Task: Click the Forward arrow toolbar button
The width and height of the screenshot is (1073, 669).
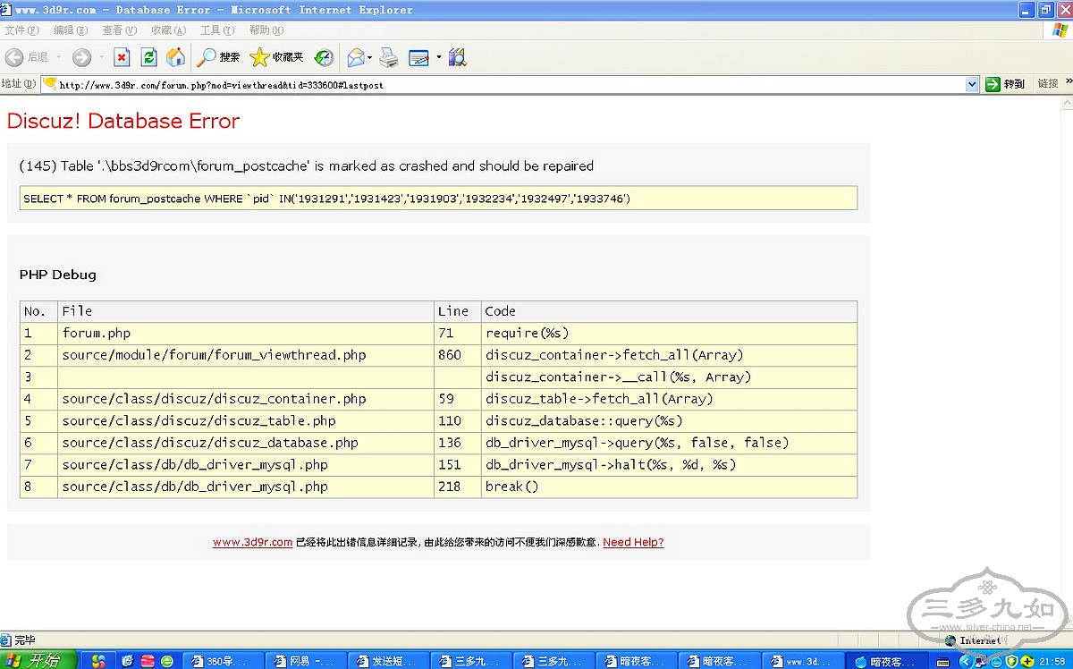Action: pyautogui.click(x=81, y=57)
